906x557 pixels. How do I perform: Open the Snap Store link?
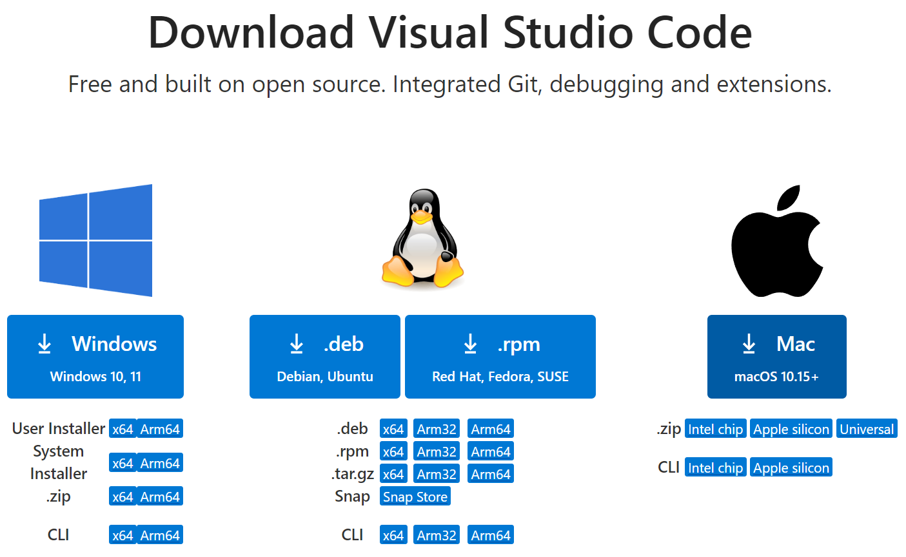(x=415, y=496)
